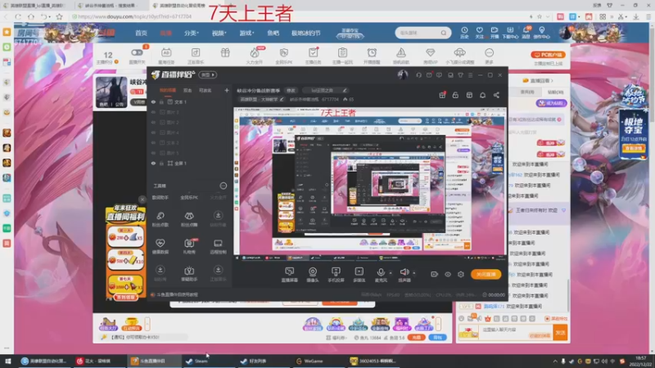The height and width of the screenshot is (368, 655).
Task: Lock the 文本 1 layer
Action: tap(161, 101)
